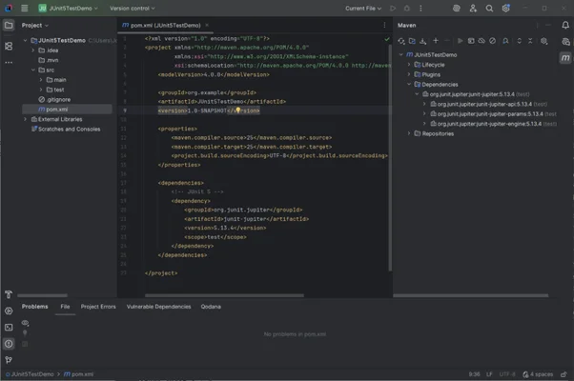Click UTF-8 encoding in status bar
The height and width of the screenshot is (381, 574).
[x=504, y=374]
